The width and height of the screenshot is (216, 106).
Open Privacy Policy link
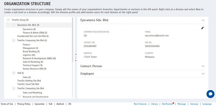point(24,104)
